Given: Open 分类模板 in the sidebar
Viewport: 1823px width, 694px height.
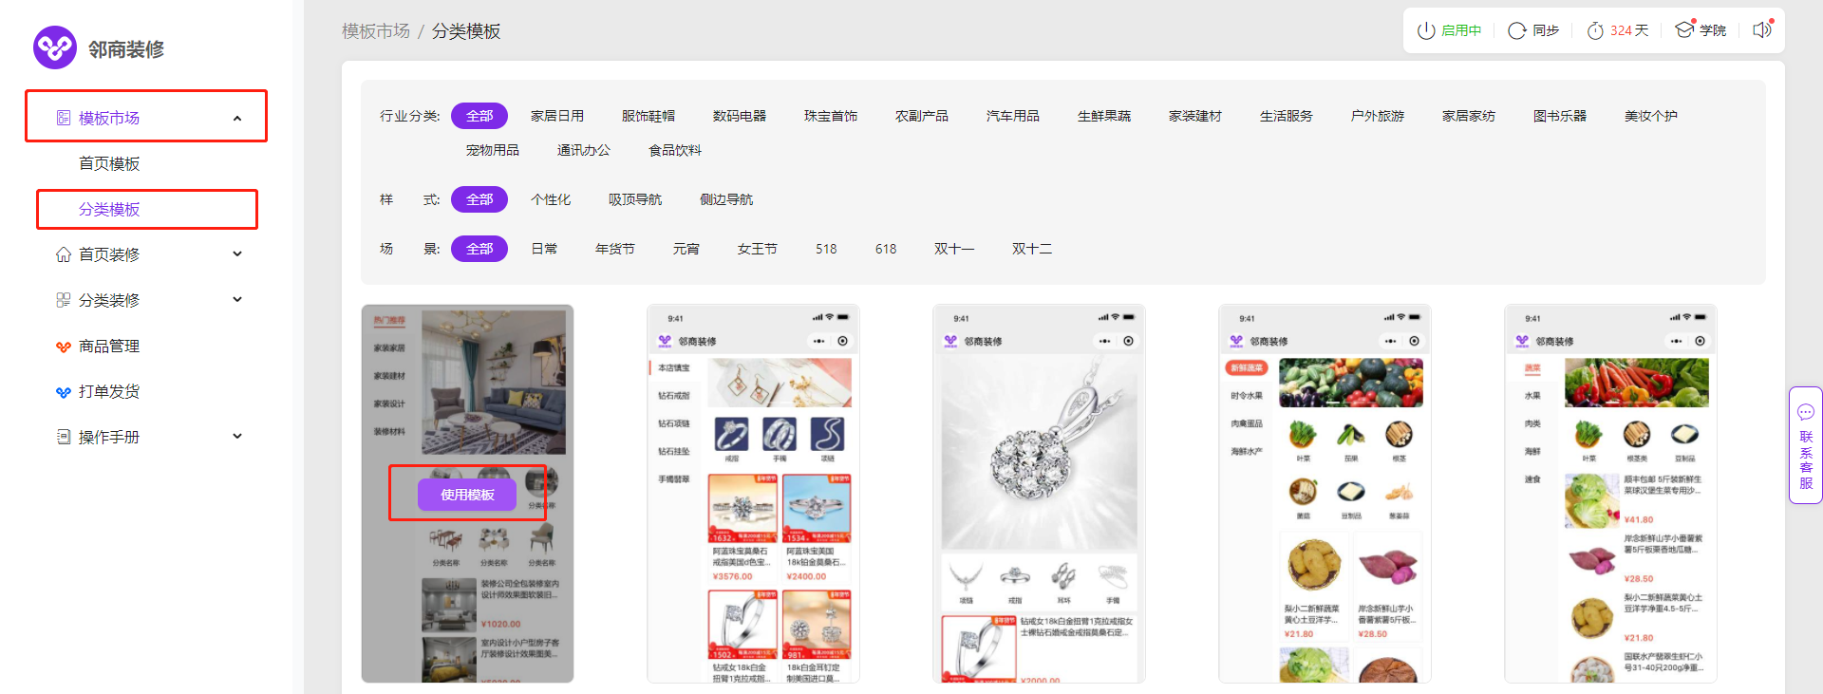Looking at the screenshot, I should (109, 209).
